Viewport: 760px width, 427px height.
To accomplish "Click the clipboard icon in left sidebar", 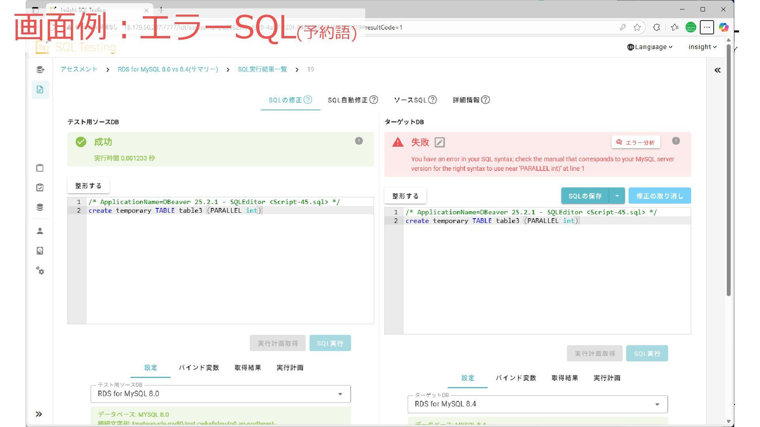I will coord(40,168).
